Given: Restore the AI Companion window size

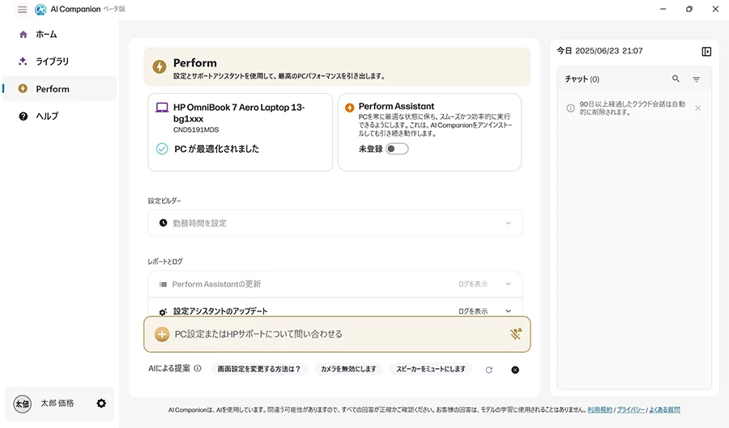Looking at the screenshot, I should coord(689,9).
